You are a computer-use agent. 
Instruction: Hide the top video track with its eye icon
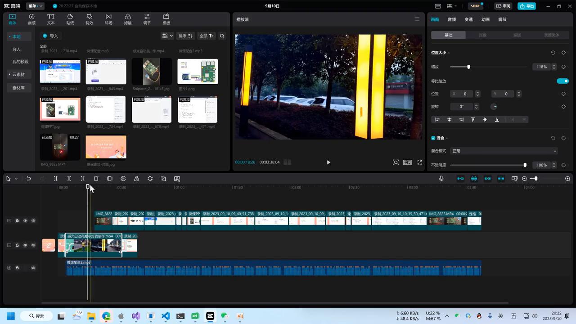(x=25, y=220)
